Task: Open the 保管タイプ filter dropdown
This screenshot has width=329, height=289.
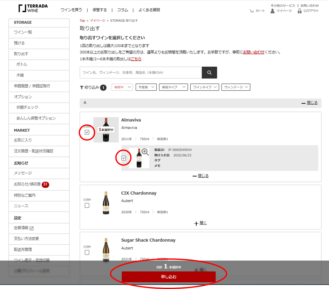Action: tap(173, 87)
